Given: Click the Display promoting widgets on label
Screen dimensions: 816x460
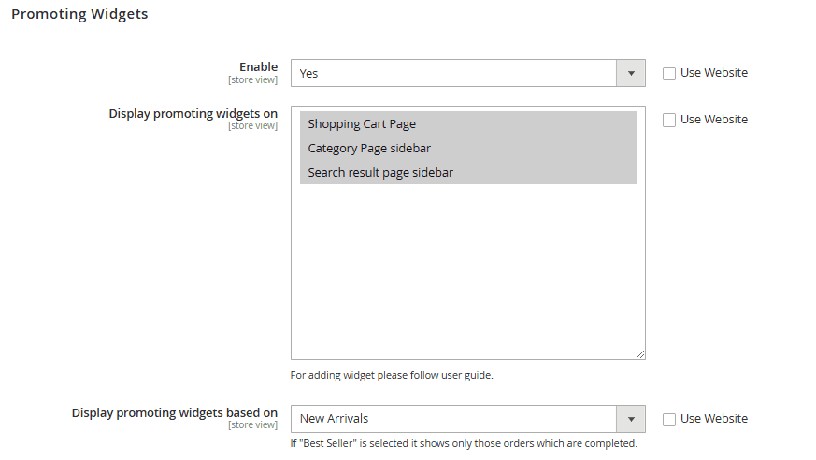Looking at the screenshot, I should [x=193, y=113].
